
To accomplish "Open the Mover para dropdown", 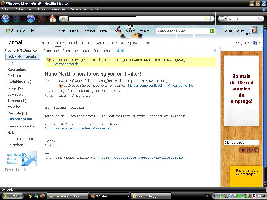I will coord(130,43).
